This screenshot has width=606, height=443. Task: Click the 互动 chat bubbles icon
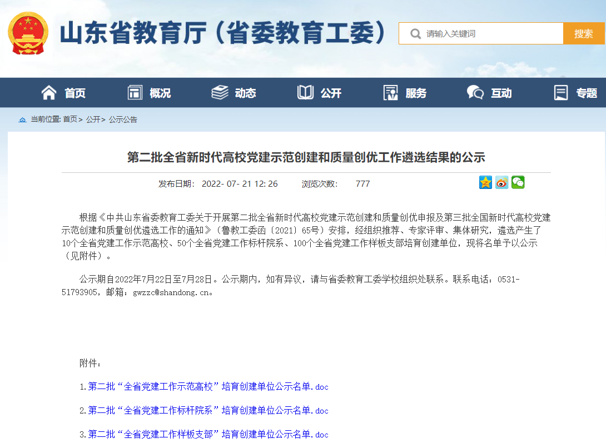(x=475, y=93)
